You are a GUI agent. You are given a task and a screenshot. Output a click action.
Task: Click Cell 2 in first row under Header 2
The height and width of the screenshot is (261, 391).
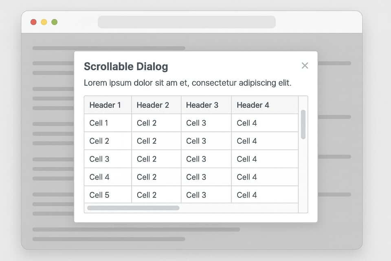click(x=147, y=123)
